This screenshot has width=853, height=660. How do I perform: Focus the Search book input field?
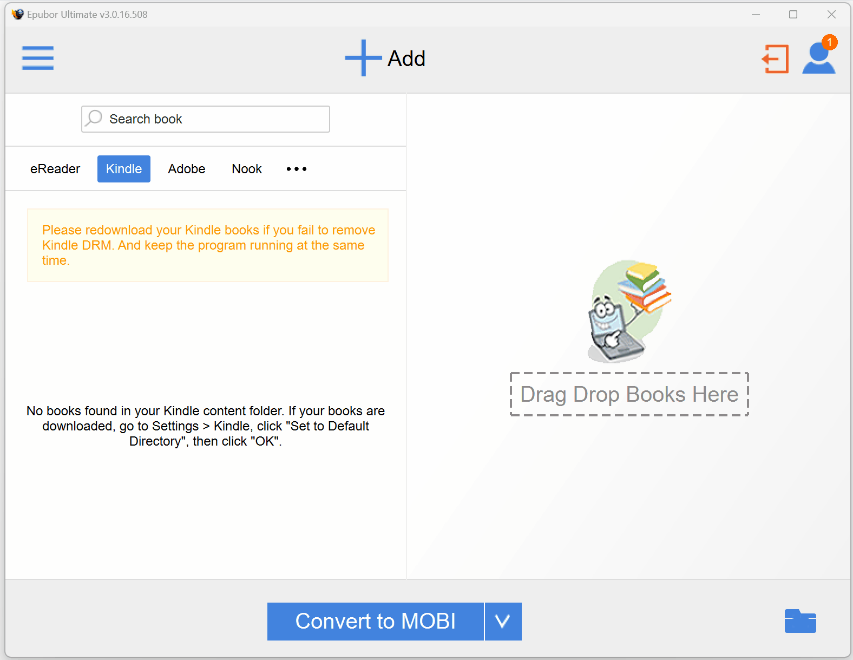point(216,119)
